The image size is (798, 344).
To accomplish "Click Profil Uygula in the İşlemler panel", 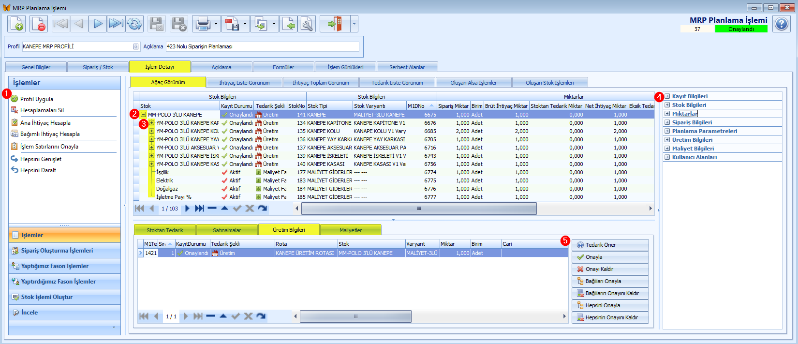I will pyautogui.click(x=37, y=99).
